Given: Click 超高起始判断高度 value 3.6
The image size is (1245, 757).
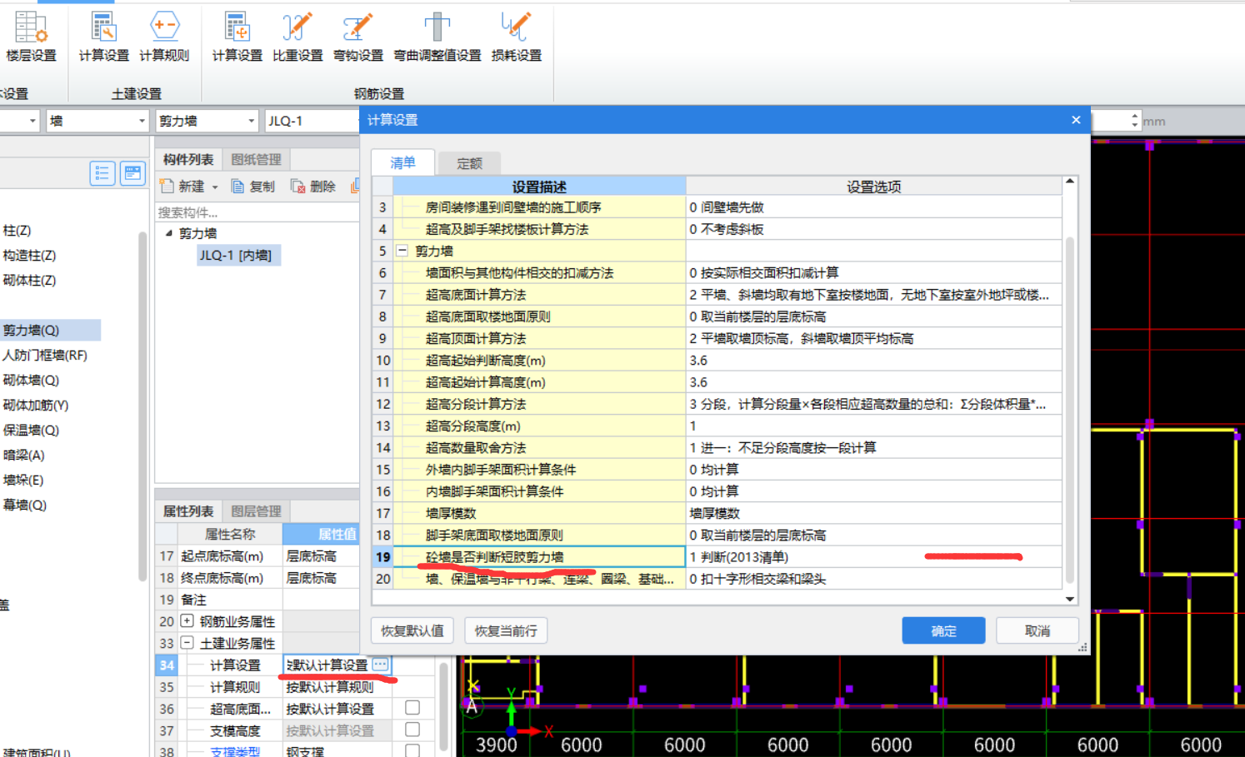Looking at the screenshot, I should click(874, 360).
